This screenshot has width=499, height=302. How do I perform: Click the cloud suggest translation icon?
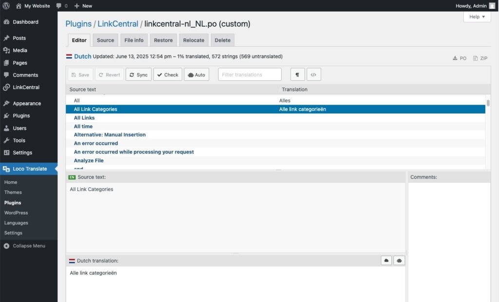coord(386,260)
